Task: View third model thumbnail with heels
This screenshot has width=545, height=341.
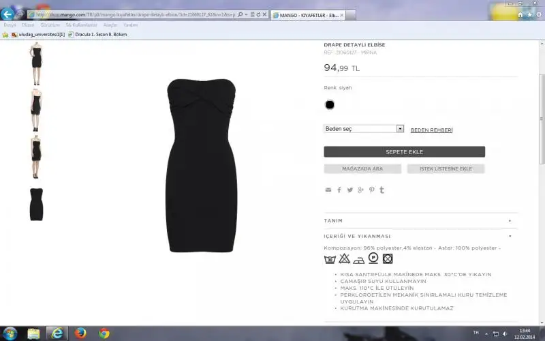Action: point(36,157)
